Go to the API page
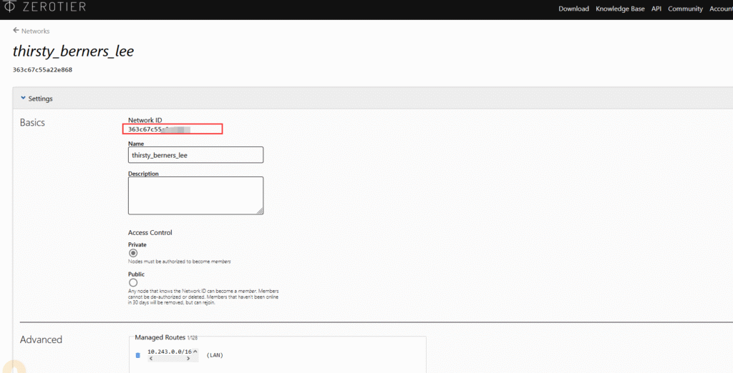This screenshot has height=373, width=733. click(656, 9)
